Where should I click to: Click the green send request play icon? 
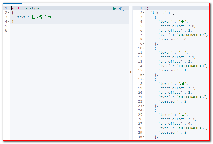[114, 9]
